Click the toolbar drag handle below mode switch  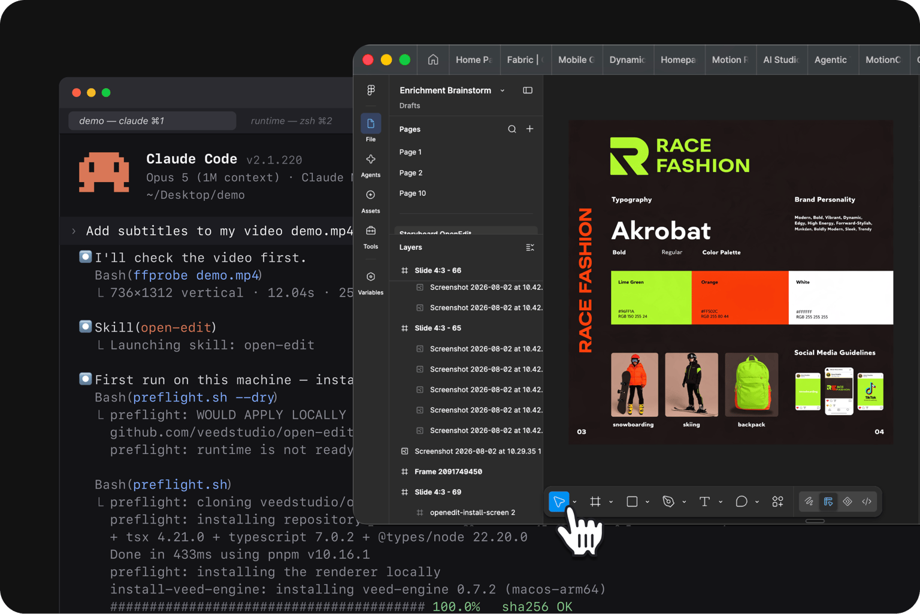(815, 521)
